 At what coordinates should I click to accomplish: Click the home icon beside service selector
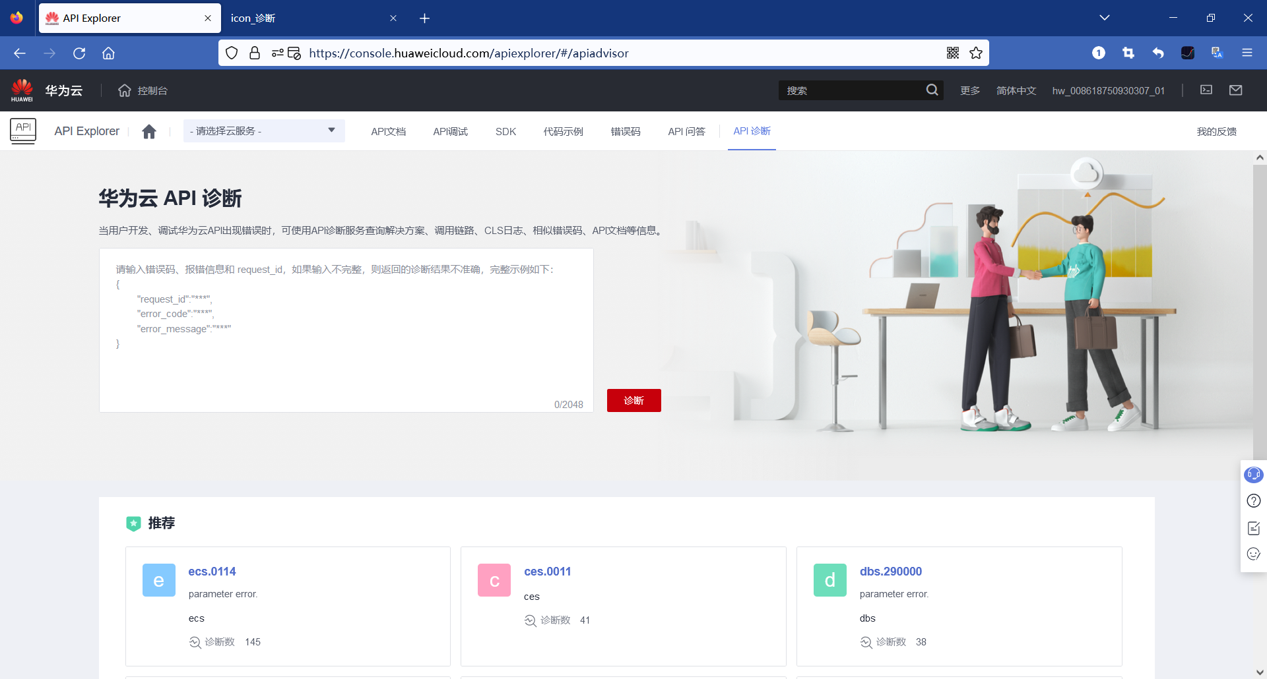[x=149, y=131]
